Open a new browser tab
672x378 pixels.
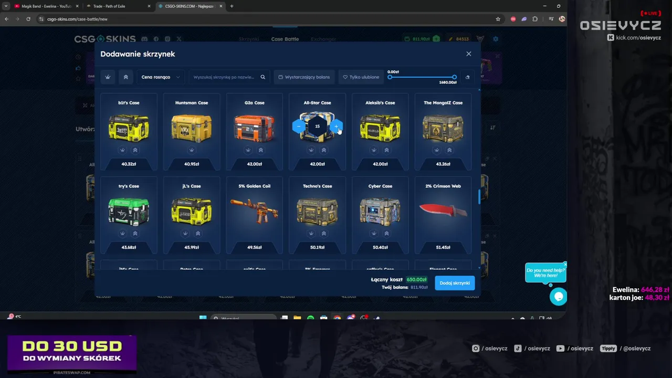tap(232, 6)
